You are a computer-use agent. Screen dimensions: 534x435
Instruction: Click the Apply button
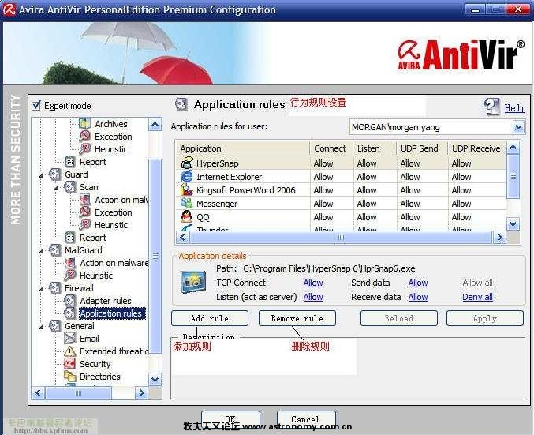pyautogui.click(x=485, y=318)
